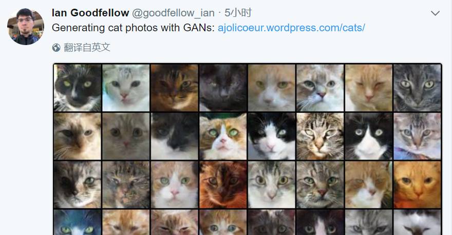Select the striped tabby in second row

(321, 136)
